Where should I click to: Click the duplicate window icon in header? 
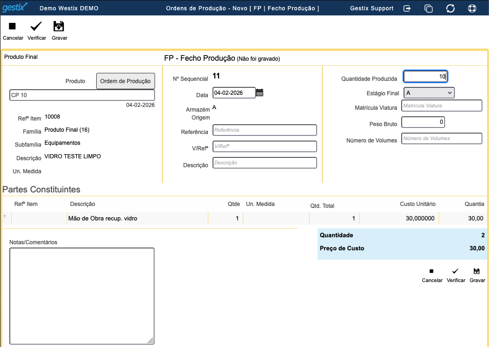pyautogui.click(x=428, y=8)
